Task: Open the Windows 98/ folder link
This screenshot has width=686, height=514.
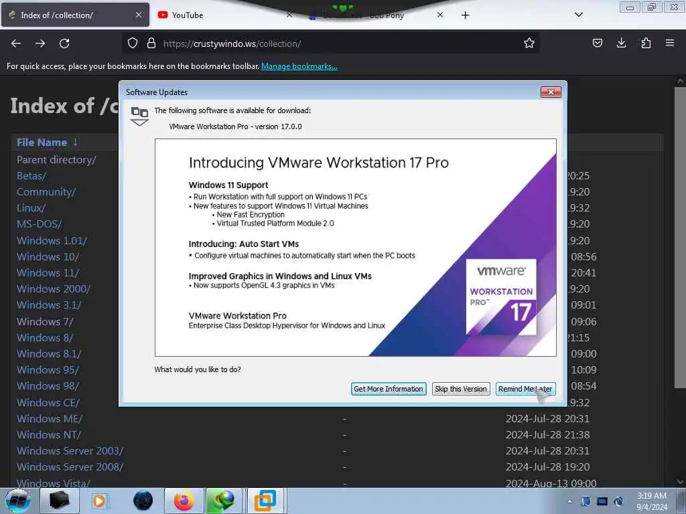Action: click(48, 386)
